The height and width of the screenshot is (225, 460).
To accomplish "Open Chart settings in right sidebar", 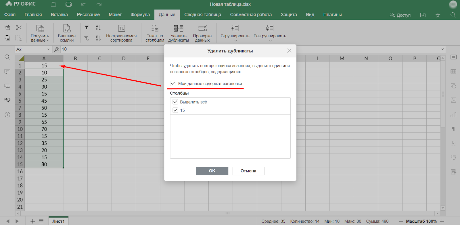I will click(x=453, y=115).
